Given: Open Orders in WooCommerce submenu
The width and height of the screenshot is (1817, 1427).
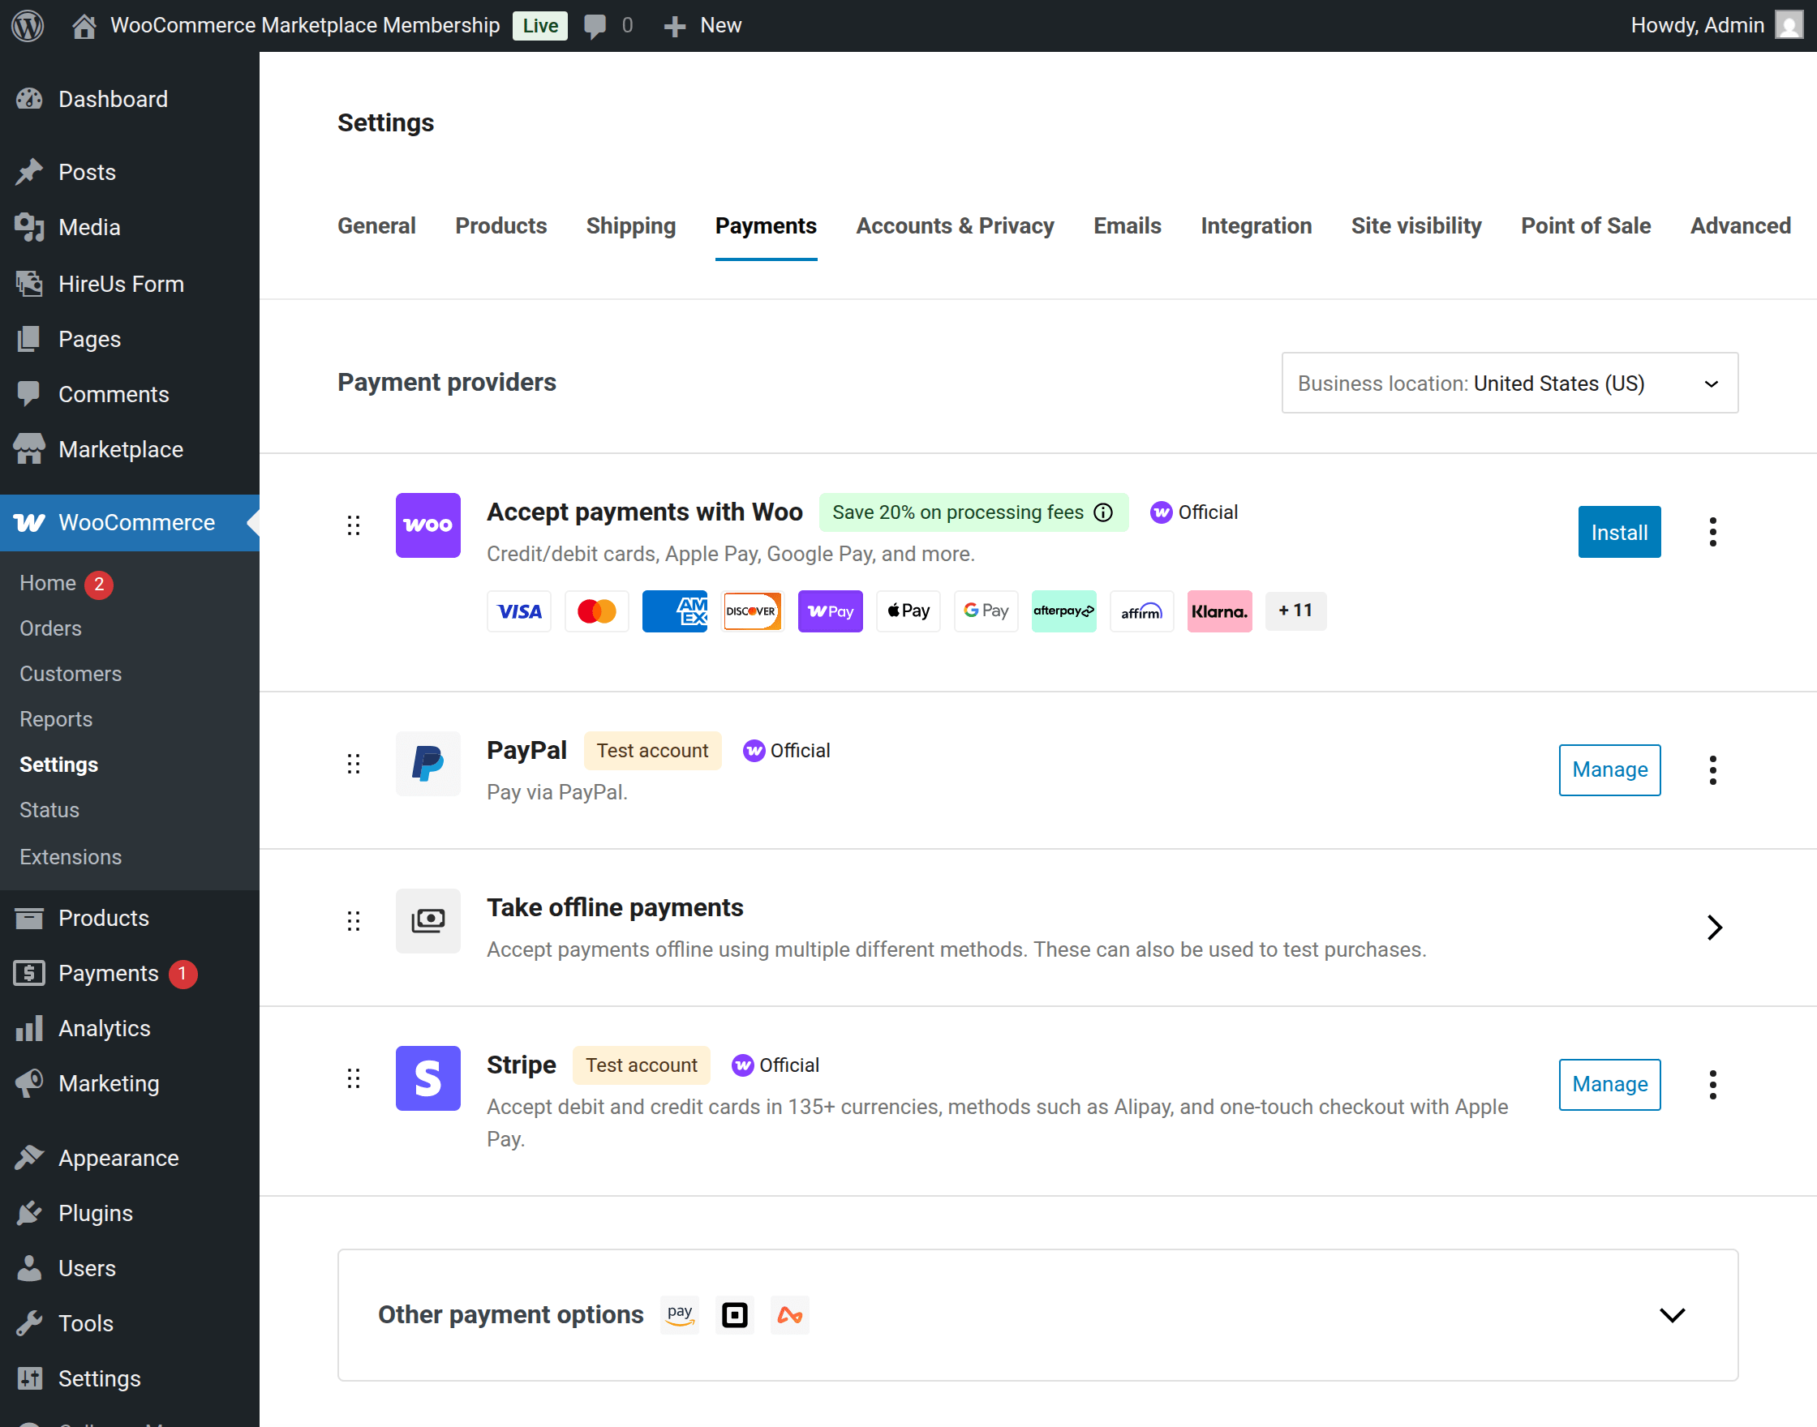Looking at the screenshot, I should coord(51,628).
